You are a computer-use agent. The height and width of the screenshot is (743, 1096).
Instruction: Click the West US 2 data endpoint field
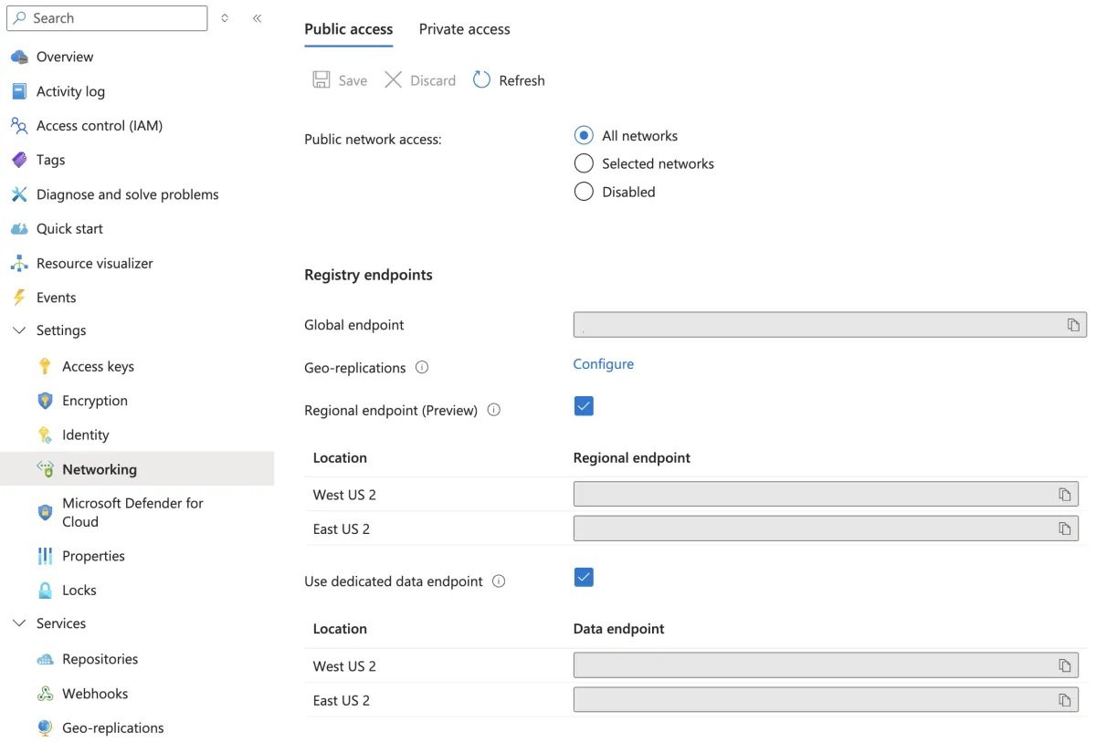pyautogui.click(x=826, y=665)
